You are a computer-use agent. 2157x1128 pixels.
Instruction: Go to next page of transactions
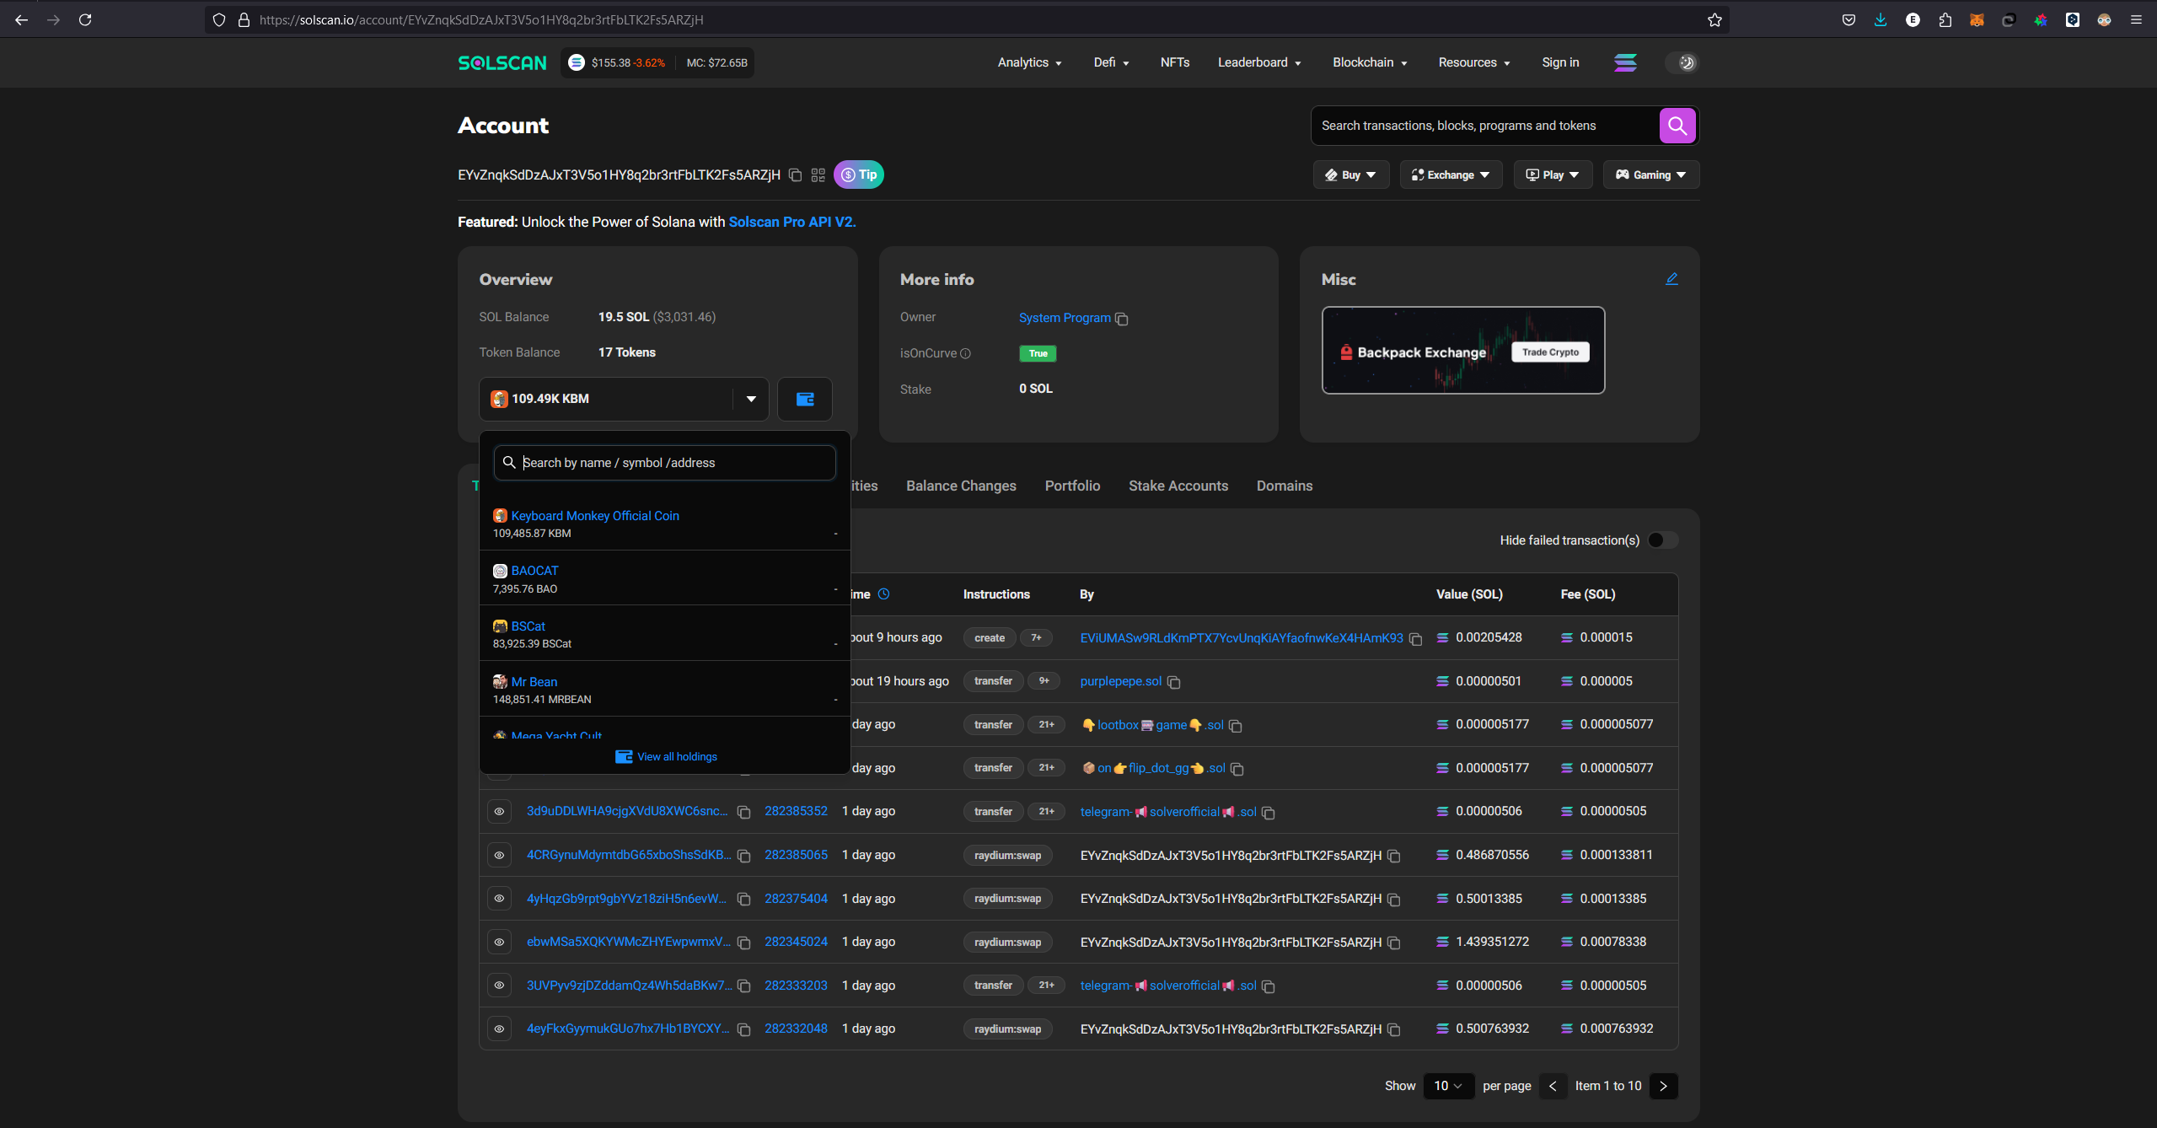coord(1663,1086)
